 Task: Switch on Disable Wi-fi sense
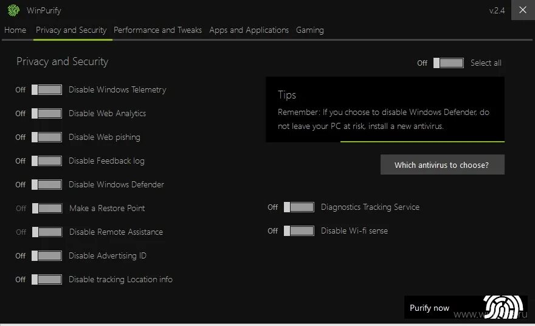[x=299, y=231]
